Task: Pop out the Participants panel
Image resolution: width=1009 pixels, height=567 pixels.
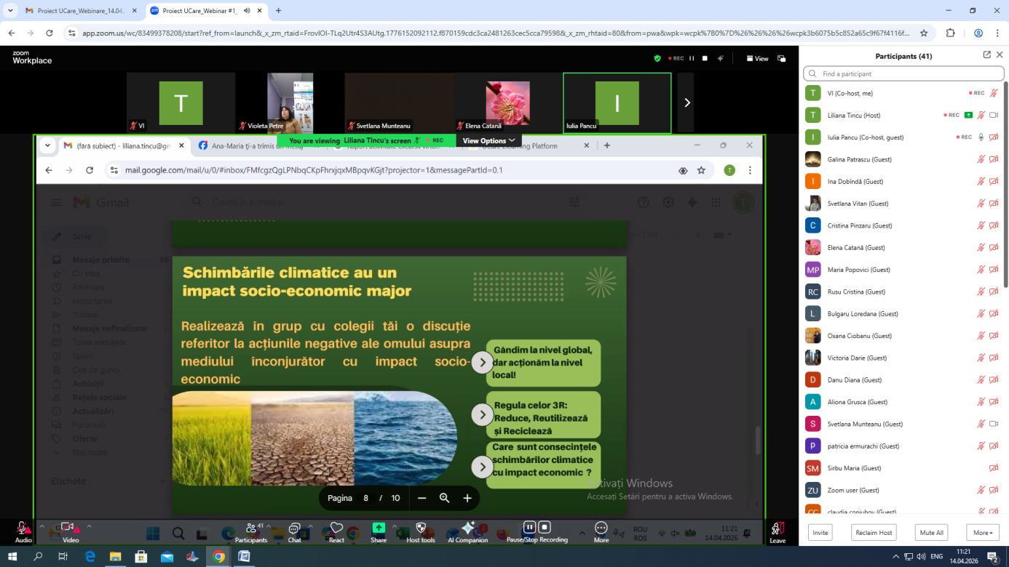Action: click(986, 55)
